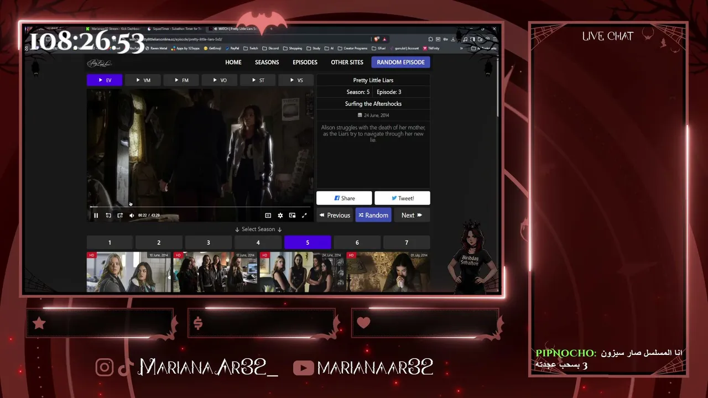Expand the Study bookmark folder
The image size is (708, 398).
click(314, 49)
